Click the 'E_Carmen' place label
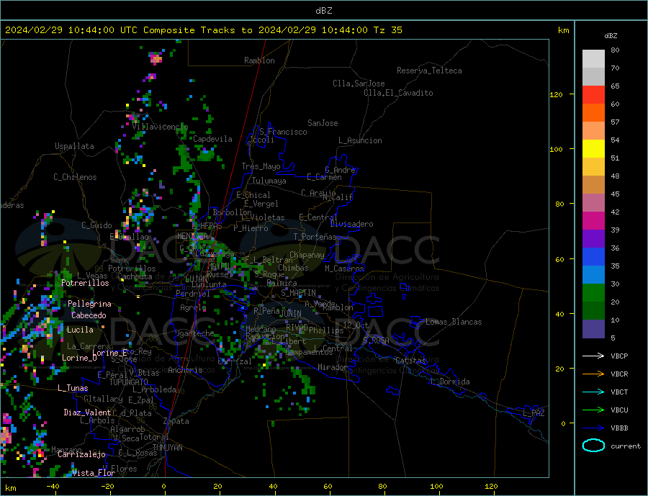The height and width of the screenshot is (496, 648). coord(324,177)
